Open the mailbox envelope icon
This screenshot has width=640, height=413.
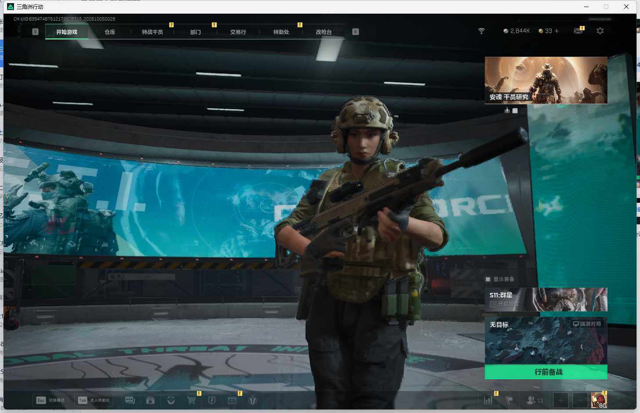578,31
